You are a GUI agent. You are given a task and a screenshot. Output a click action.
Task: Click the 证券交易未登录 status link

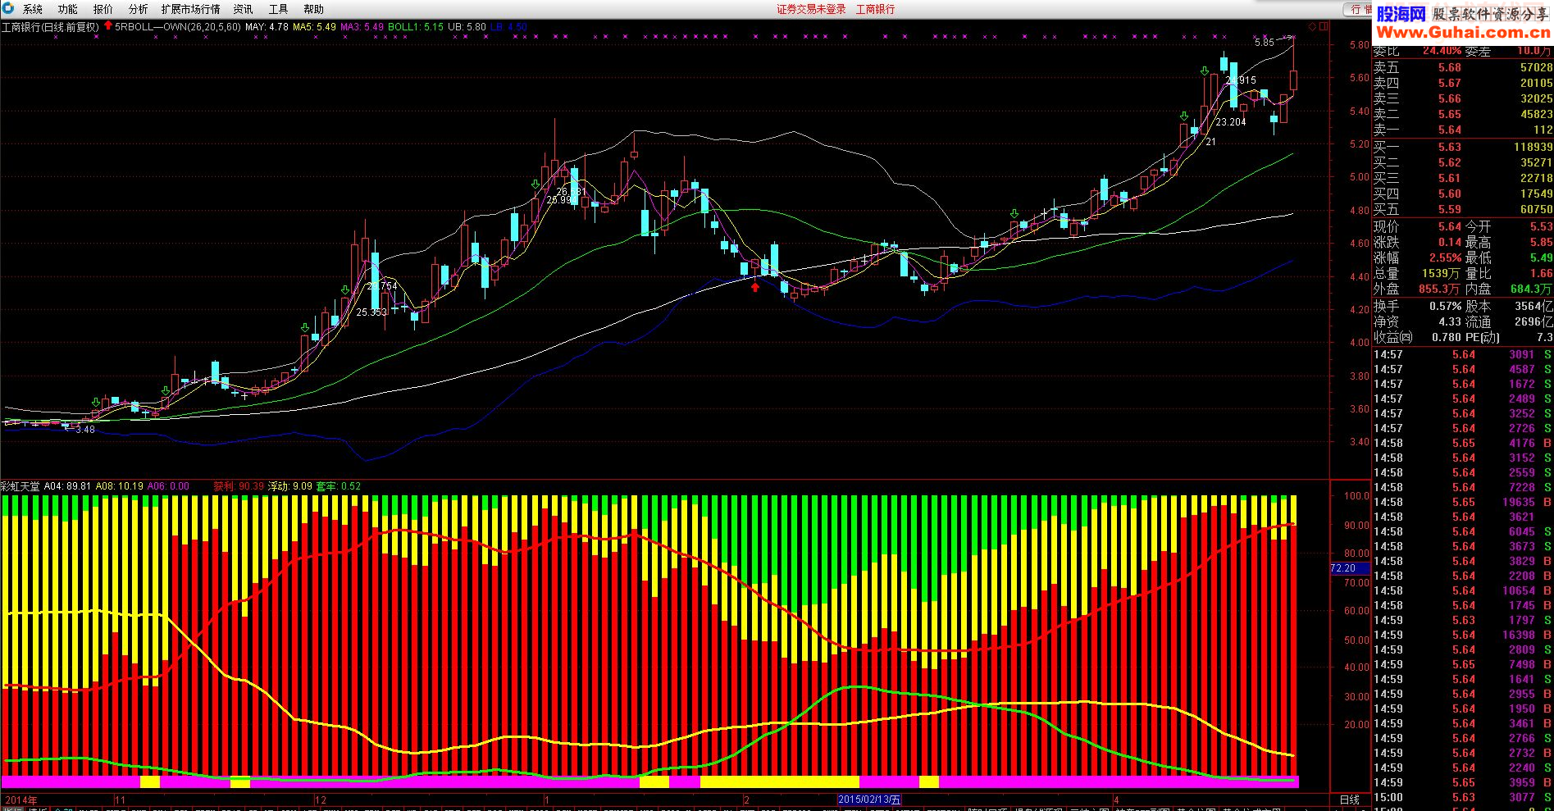(811, 9)
